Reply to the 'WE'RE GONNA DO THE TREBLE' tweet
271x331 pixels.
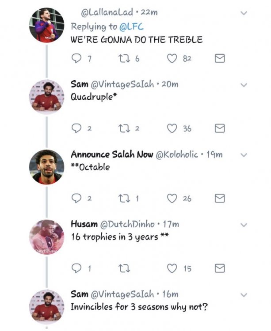[x=76, y=58]
